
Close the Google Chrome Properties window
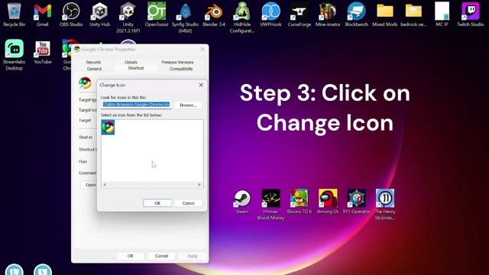point(202,49)
